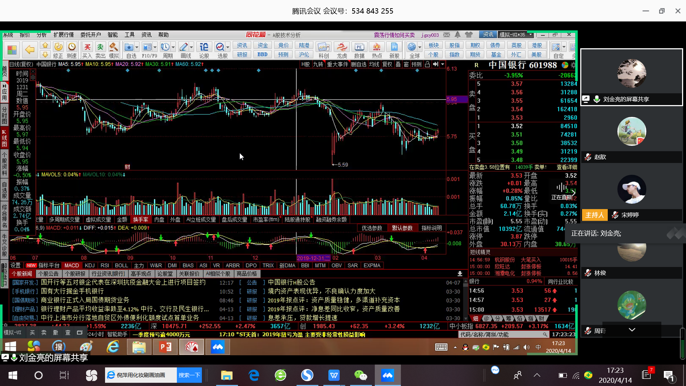686x386 pixels.
Task: Switch to the KDJ indicator tab
Action: tap(90, 266)
